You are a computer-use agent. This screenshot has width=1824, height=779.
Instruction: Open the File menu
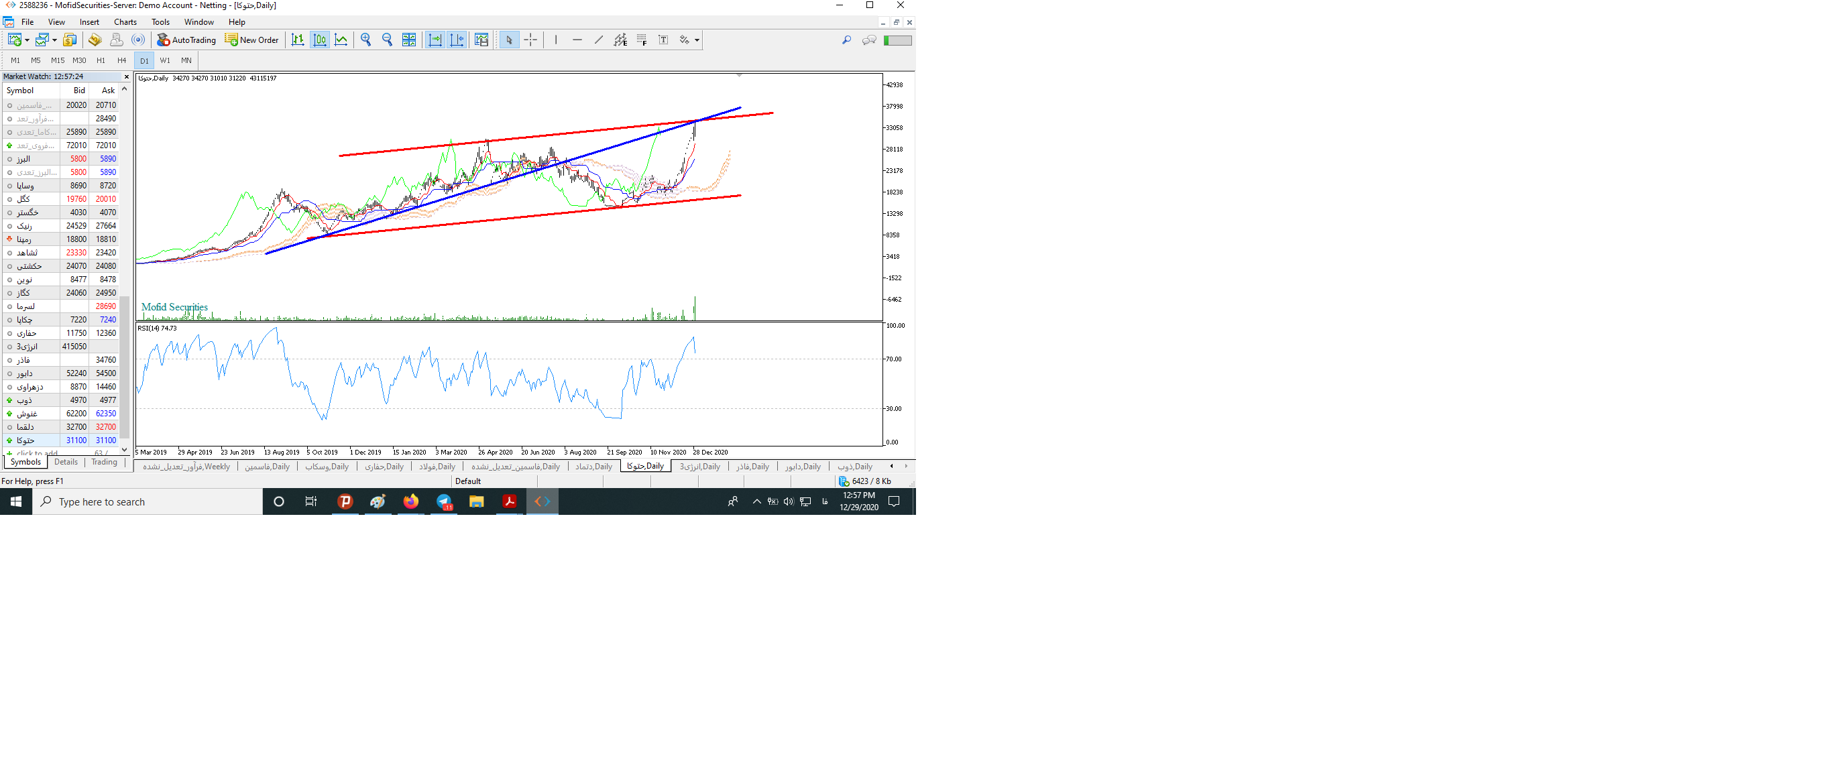pyautogui.click(x=27, y=22)
